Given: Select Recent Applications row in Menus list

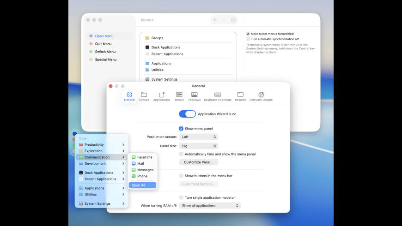Looking at the screenshot, I should 188,54.
